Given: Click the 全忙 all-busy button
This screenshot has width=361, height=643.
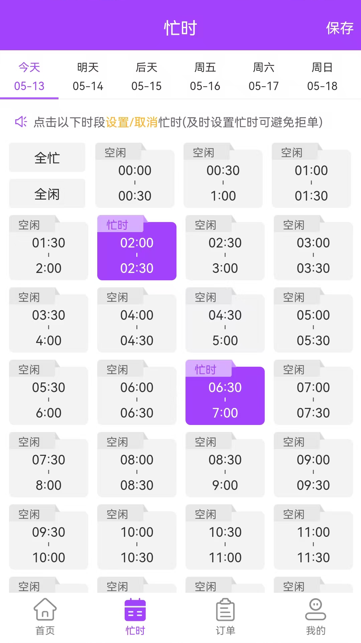Looking at the screenshot, I should click(x=47, y=158).
